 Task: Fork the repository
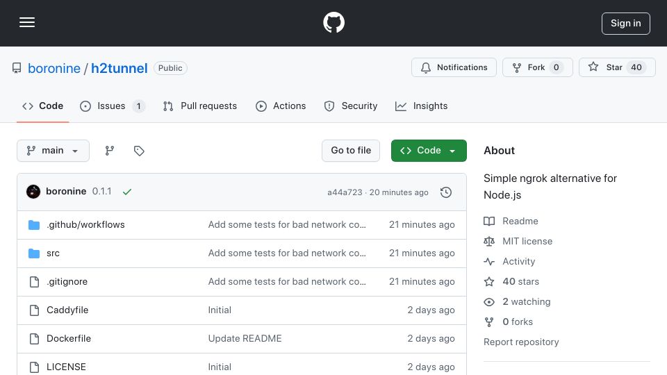pyautogui.click(x=537, y=67)
